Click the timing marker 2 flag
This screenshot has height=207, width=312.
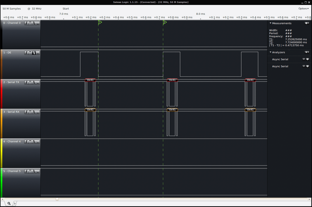point(165,23)
